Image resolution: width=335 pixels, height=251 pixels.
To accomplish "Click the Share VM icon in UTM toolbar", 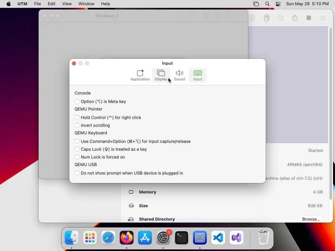I will click(295, 18).
